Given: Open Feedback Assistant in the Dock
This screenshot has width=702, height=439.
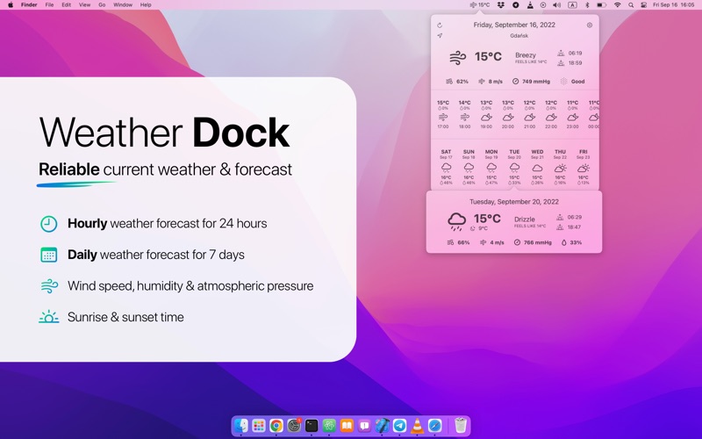Looking at the screenshot, I should (x=364, y=426).
